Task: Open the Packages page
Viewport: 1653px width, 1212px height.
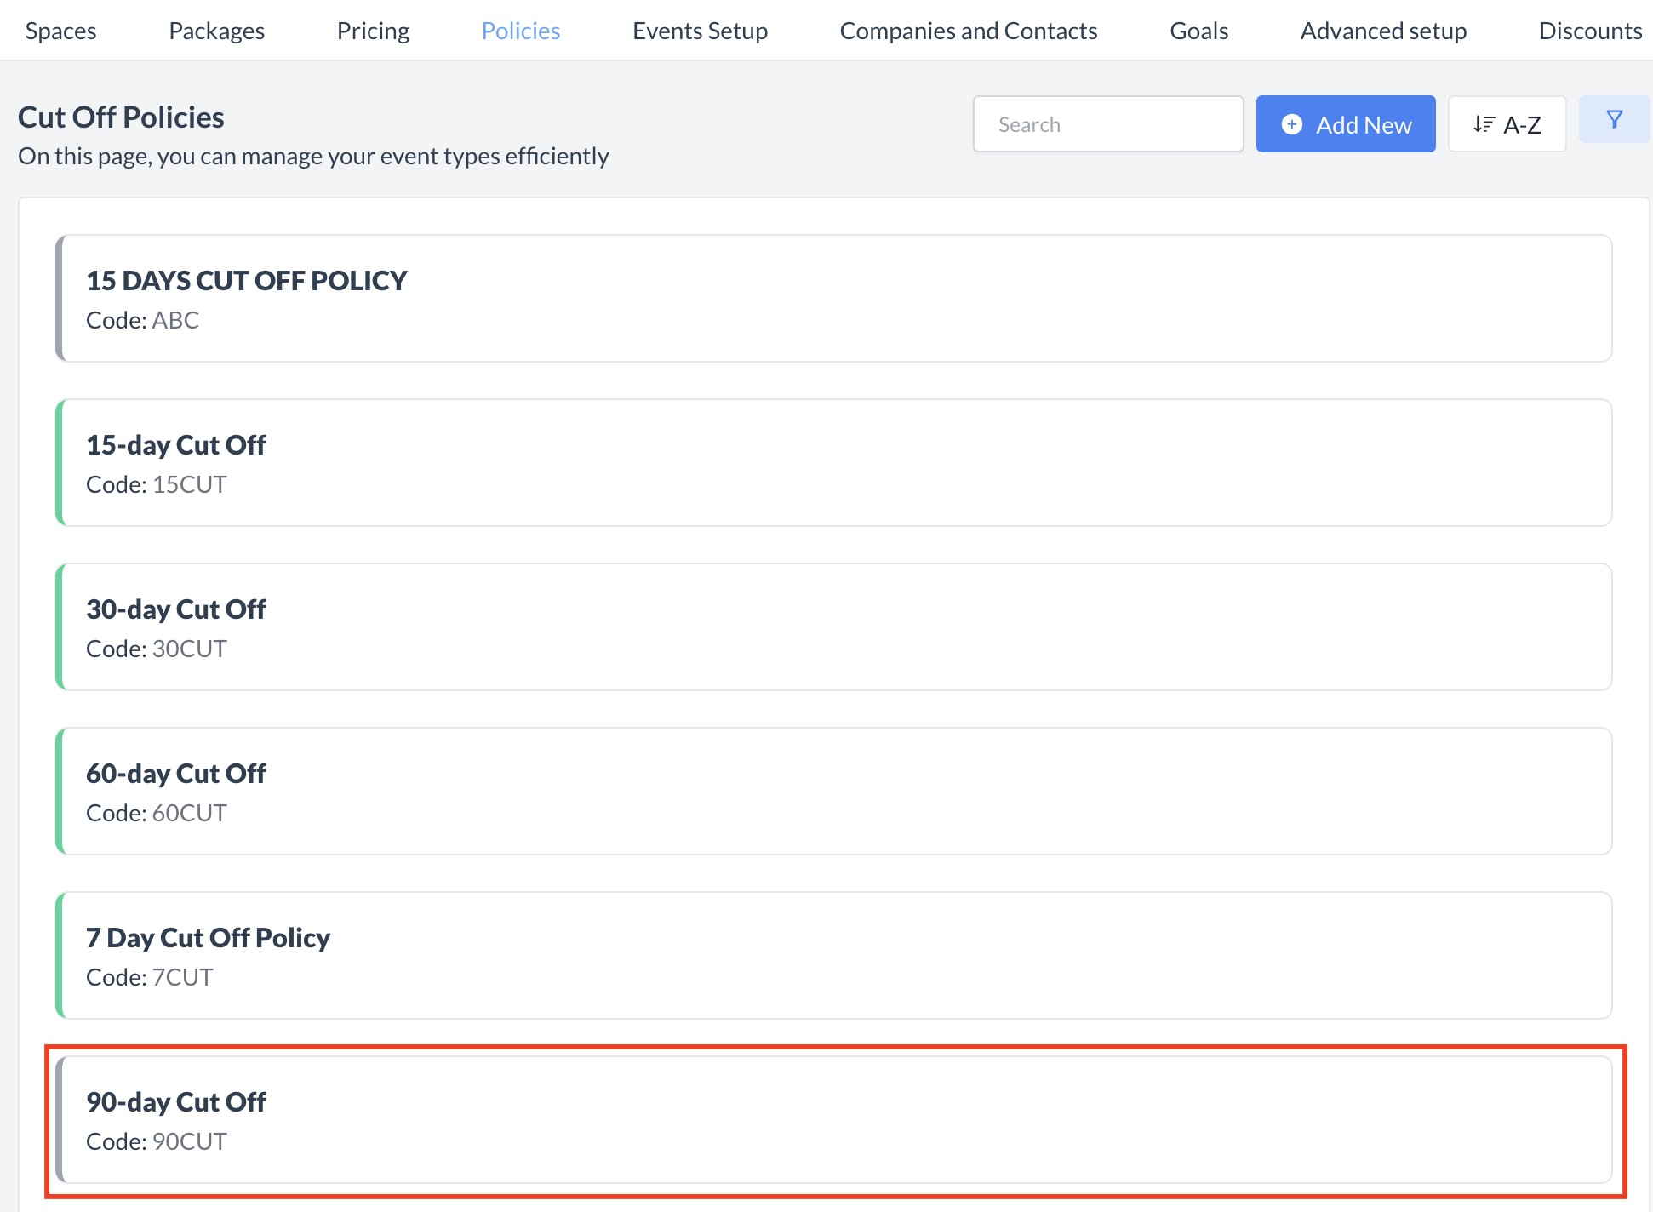Action: [216, 30]
